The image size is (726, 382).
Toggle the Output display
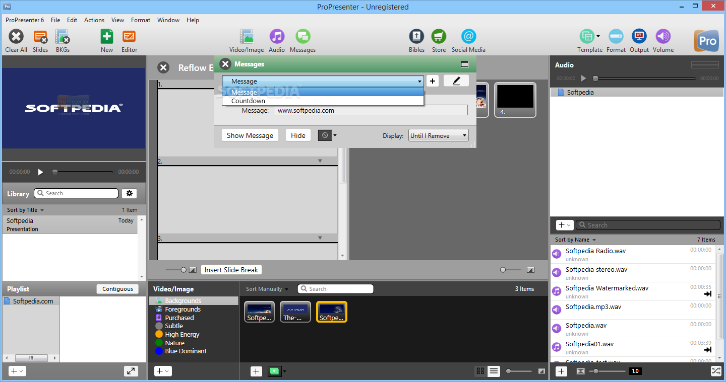coord(639,40)
